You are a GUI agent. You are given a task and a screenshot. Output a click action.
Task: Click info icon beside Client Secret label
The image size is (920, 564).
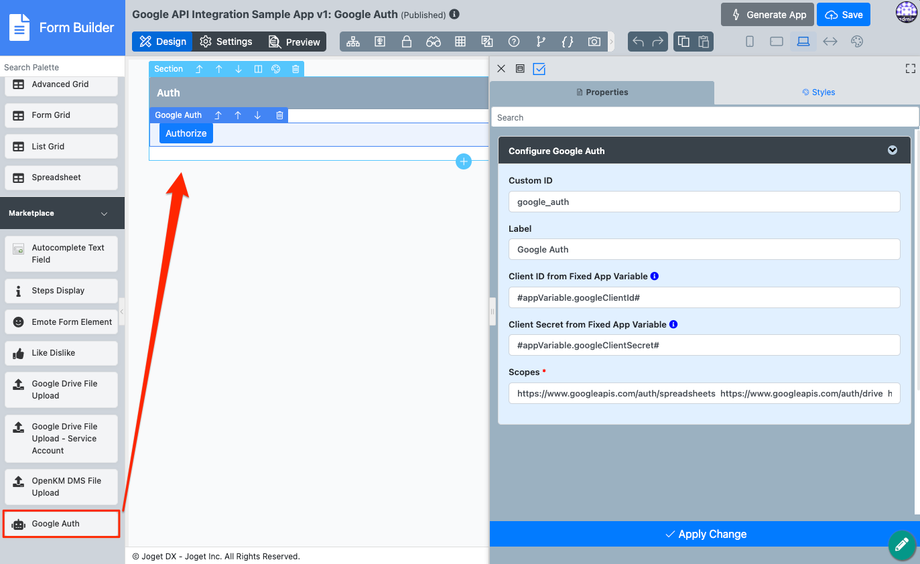[x=673, y=324]
